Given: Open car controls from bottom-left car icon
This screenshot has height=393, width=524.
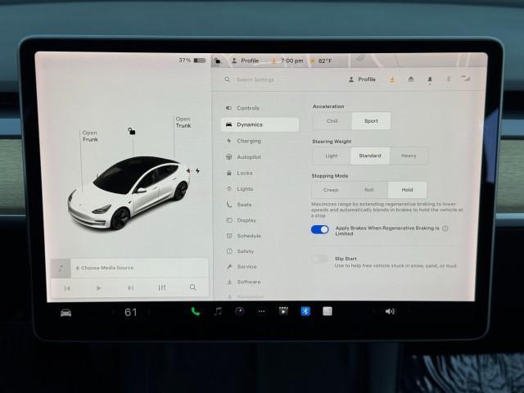Looking at the screenshot, I should coord(65,312).
